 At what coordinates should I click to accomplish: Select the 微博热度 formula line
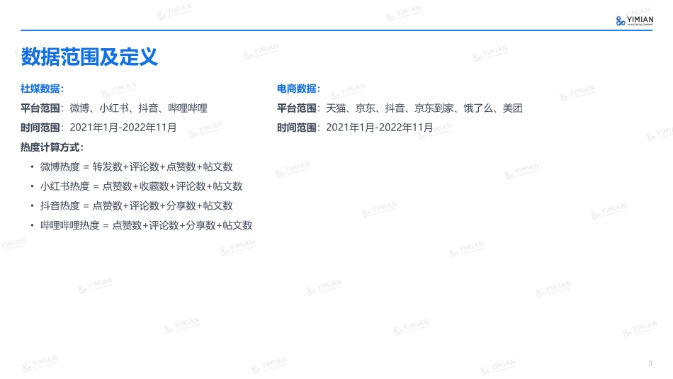coord(137,166)
